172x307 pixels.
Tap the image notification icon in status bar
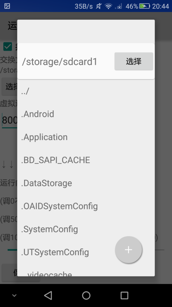pos(7,6)
